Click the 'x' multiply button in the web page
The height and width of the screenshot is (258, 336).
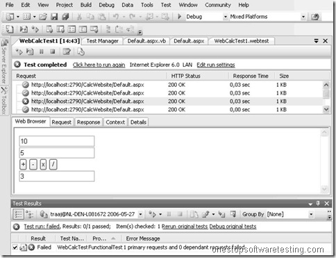43,164
